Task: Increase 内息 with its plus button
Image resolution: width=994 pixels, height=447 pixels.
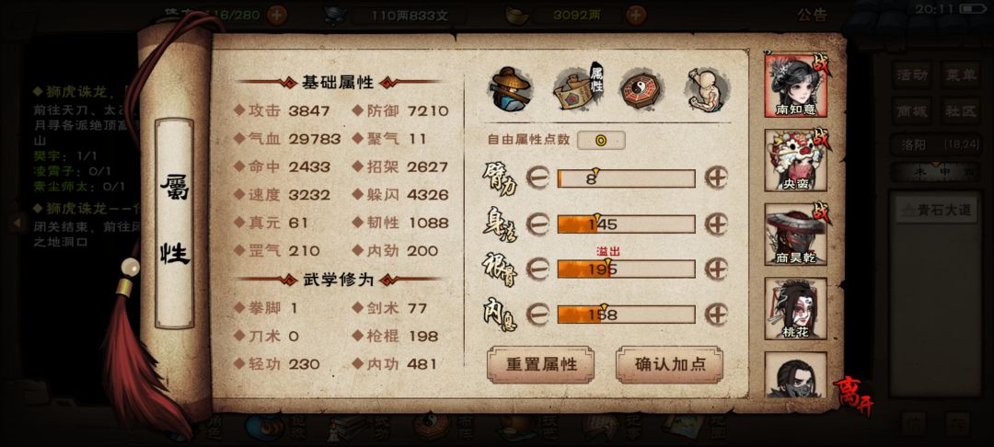Action: (716, 315)
